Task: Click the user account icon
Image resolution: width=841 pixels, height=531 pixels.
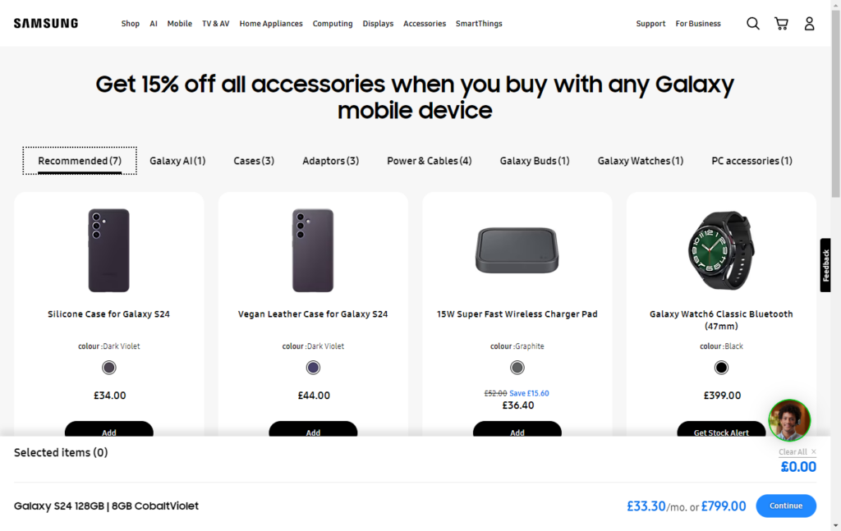Action: [x=809, y=24]
